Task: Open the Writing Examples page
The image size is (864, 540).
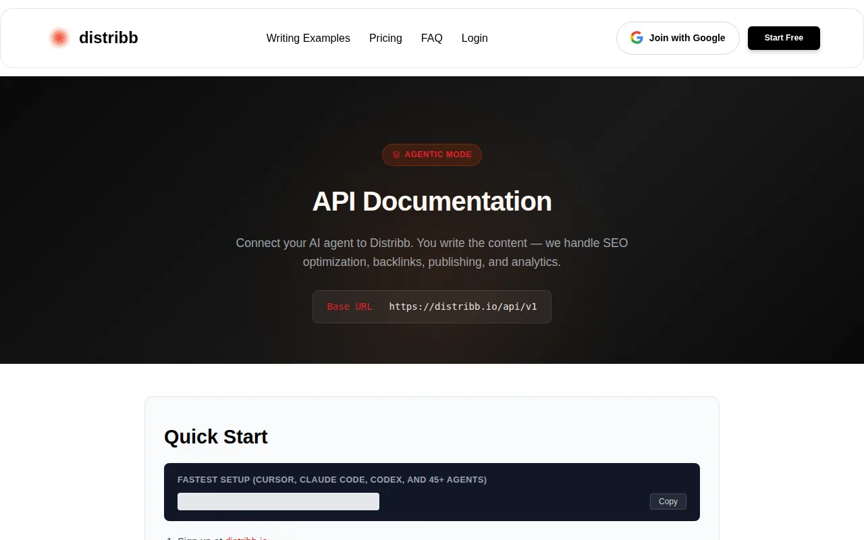Action: coord(308,38)
